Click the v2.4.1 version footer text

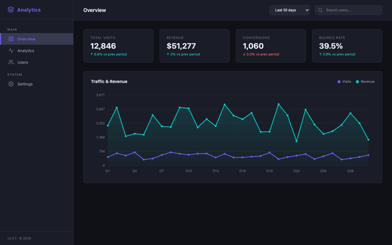pos(19,238)
